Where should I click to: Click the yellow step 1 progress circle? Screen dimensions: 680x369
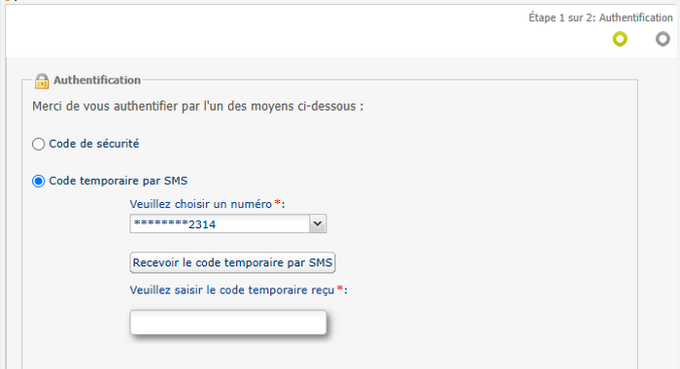[x=620, y=39]
